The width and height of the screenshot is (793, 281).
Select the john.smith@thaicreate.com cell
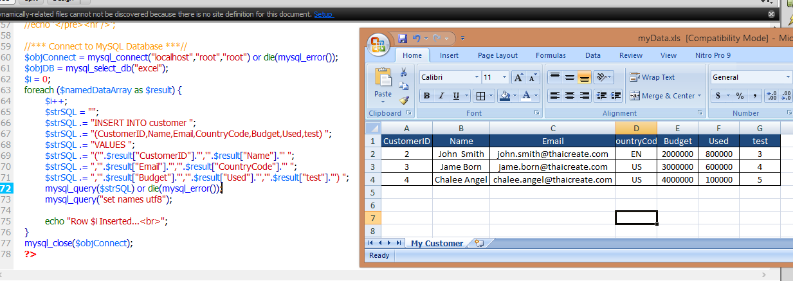click(552, 154)
